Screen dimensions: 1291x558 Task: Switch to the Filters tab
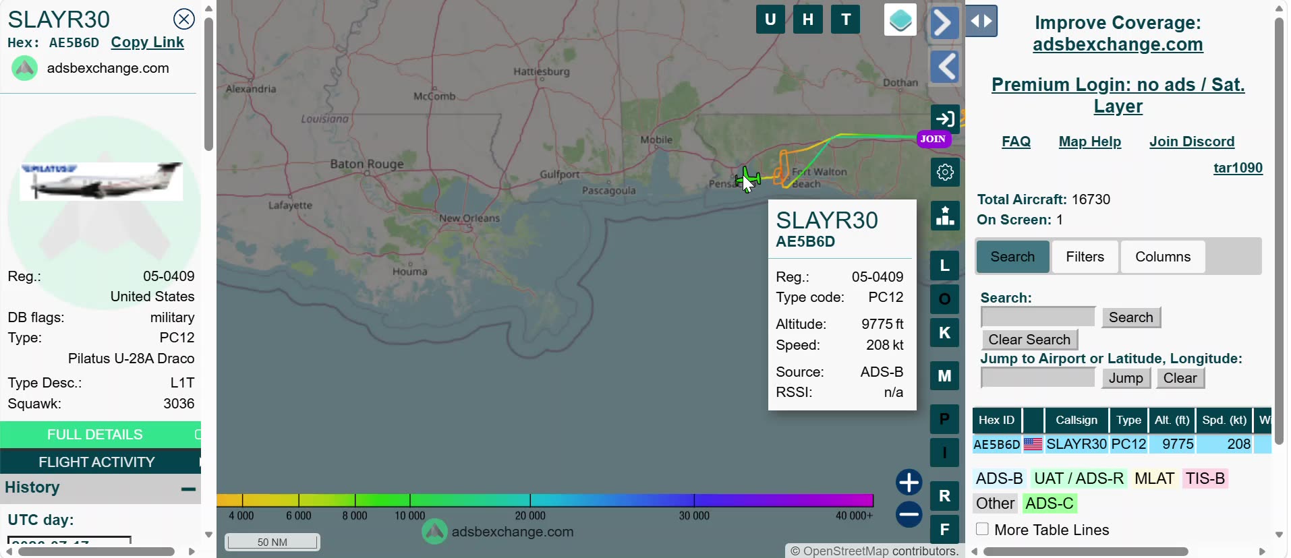(1085, 257)
